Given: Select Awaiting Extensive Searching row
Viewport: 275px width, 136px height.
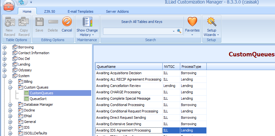Looking at the screenshot, I should pyautogui.click(x=151, y=124).
